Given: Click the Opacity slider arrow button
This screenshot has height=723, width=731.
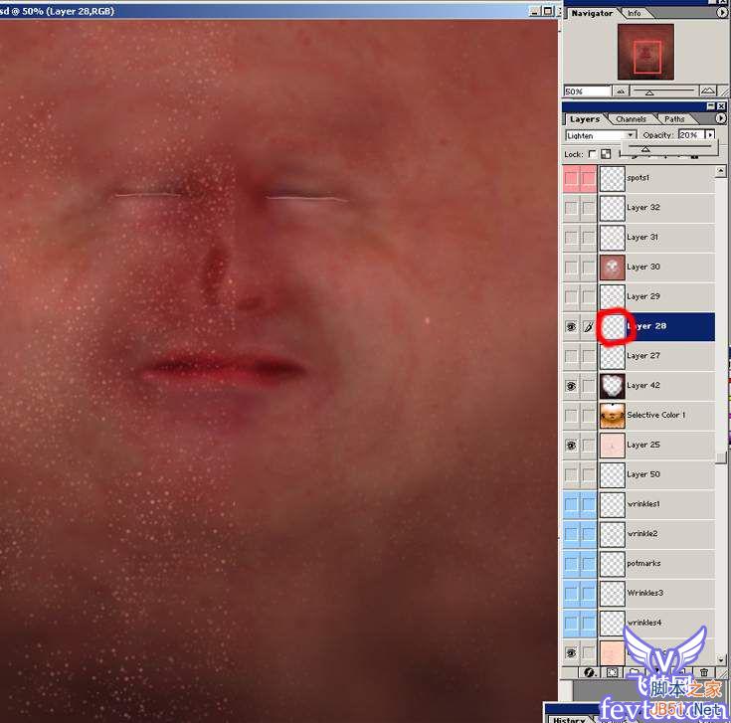Looking at the screenshot, I should click(710, 135).
